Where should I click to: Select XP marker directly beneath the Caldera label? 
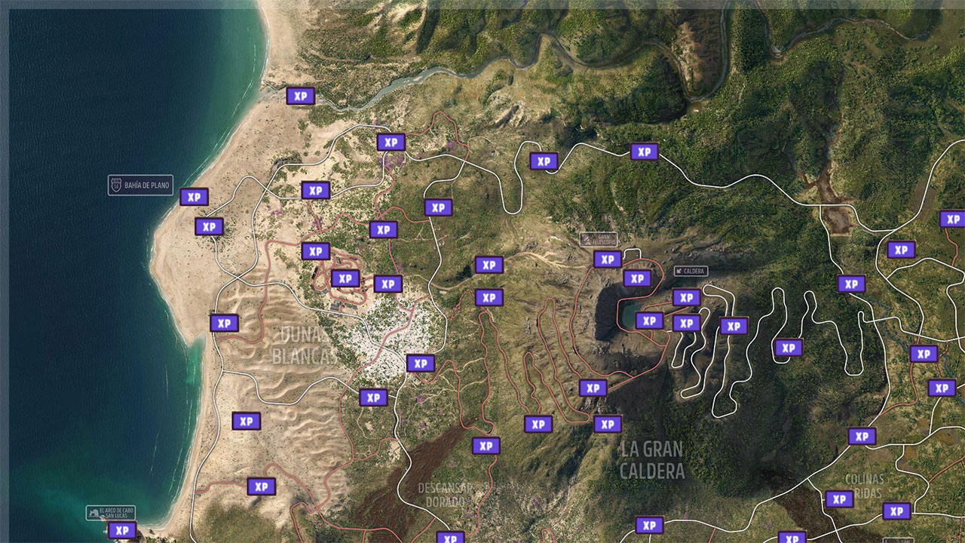point(686,297)
